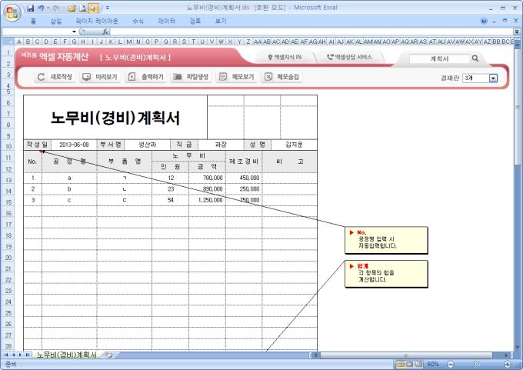This screenshot has width=523, height=370.
Task: Select the position cell 과장
Action: point(221,145)
